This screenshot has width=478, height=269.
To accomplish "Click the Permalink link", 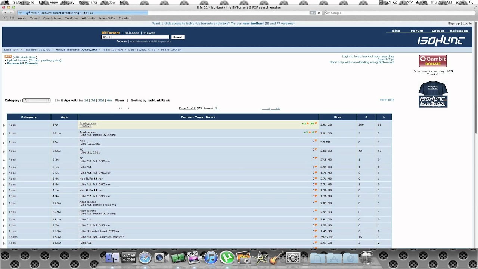I will (x=387, y=100).
